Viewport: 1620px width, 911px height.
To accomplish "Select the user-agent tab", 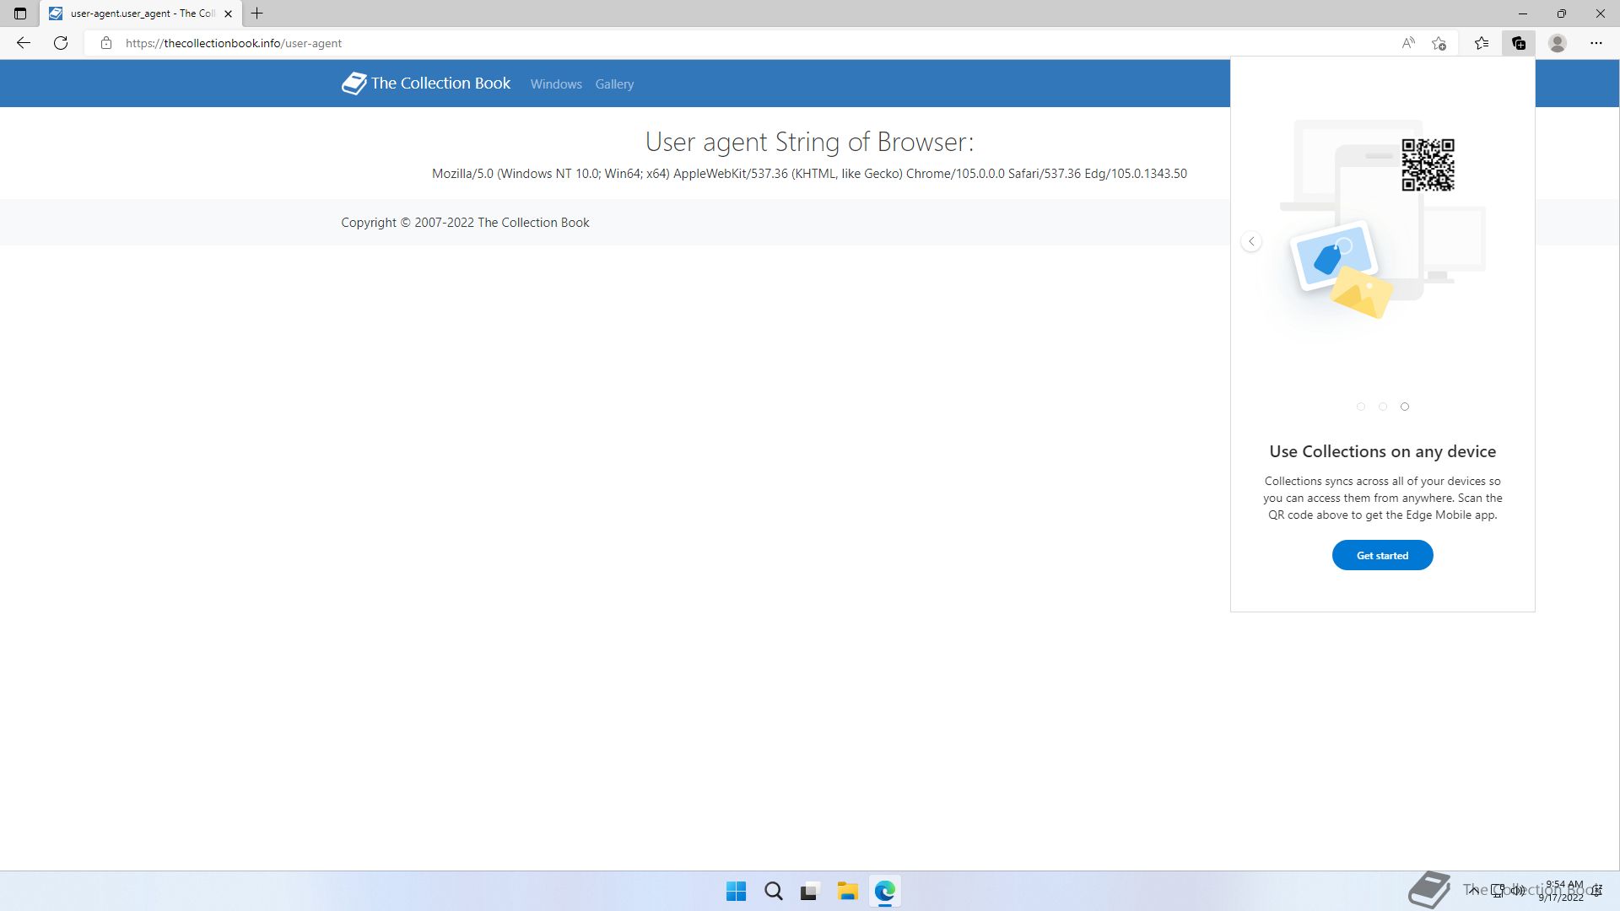I will tap(140, 13).
